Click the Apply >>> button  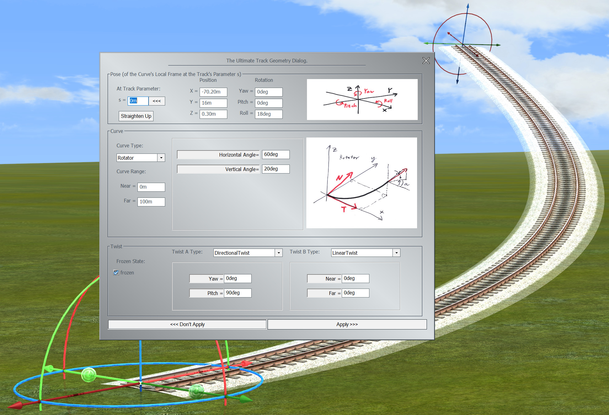[x=347, y=324]
